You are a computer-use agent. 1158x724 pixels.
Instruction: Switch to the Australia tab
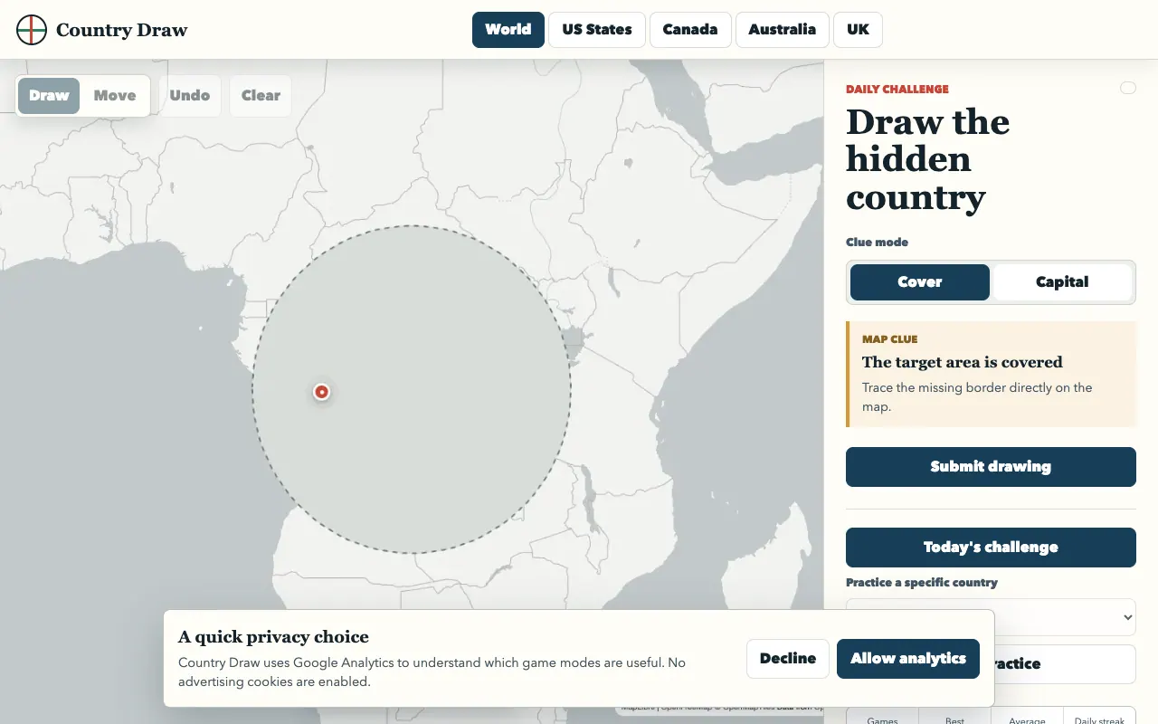point(783,29)
